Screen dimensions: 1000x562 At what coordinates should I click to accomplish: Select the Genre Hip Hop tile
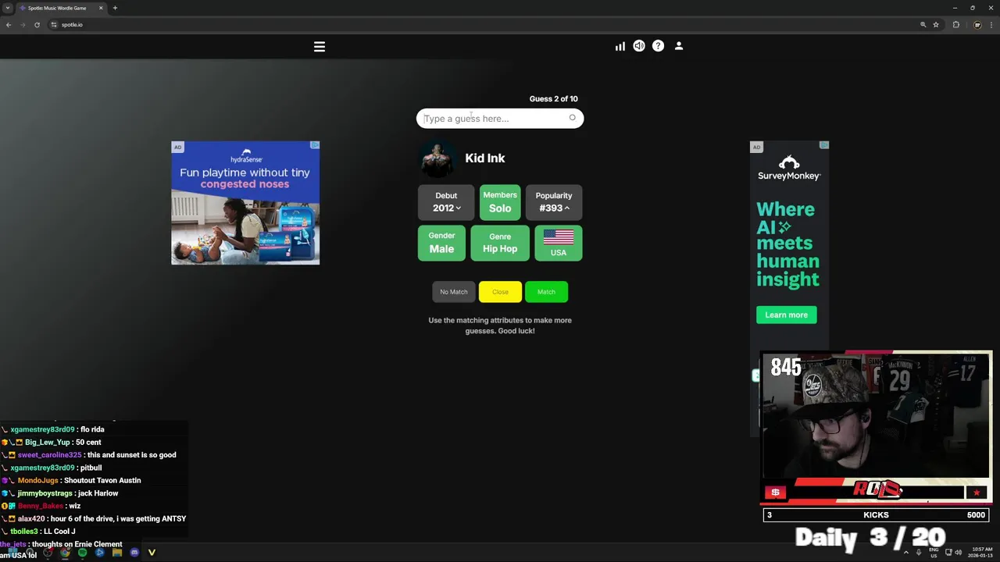500,243
